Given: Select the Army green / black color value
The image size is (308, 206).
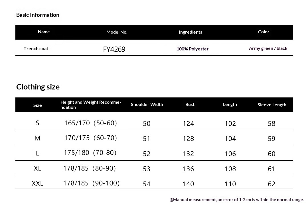Looking at the screenshot, I should 268,48.
